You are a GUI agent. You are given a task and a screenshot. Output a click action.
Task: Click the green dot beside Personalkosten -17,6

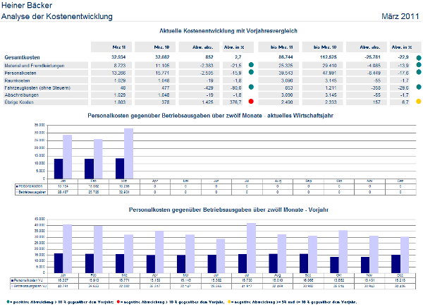418,72
